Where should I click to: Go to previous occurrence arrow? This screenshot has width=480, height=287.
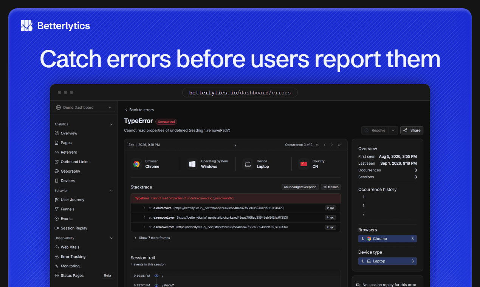pyautogui.click(x=324, y=145)
